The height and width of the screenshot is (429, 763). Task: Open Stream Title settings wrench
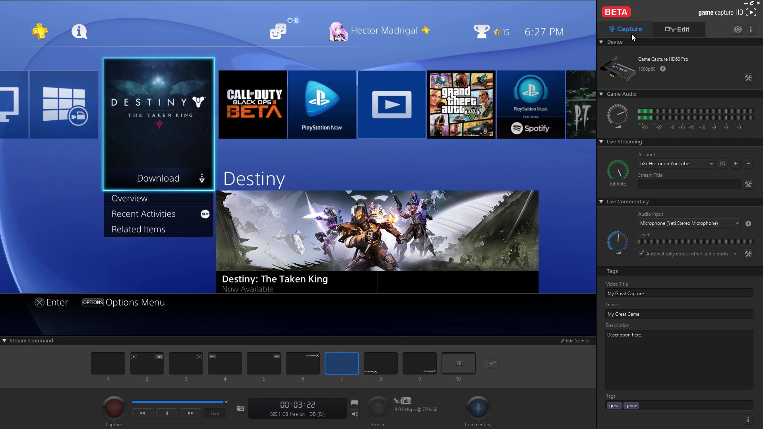point(748,184)
